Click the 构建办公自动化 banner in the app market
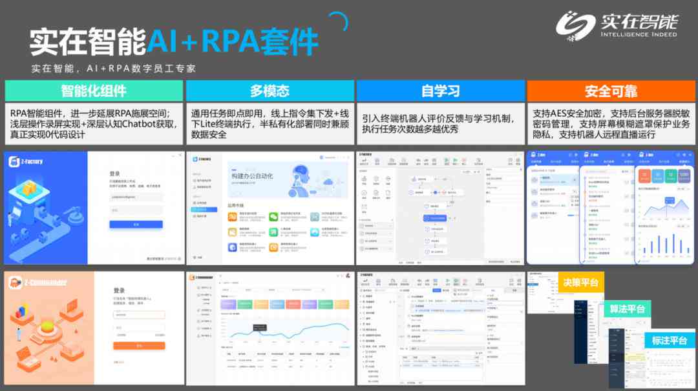 coord(288,179)
